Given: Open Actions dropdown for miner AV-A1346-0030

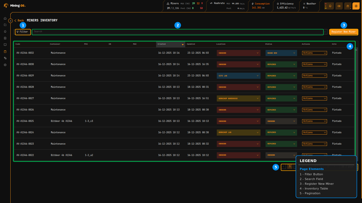Looking at the screenshot, I should tap(314, 64).
